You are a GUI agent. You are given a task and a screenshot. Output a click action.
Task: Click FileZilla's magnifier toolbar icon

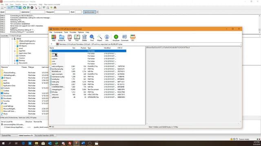click(x=48, y=8)
